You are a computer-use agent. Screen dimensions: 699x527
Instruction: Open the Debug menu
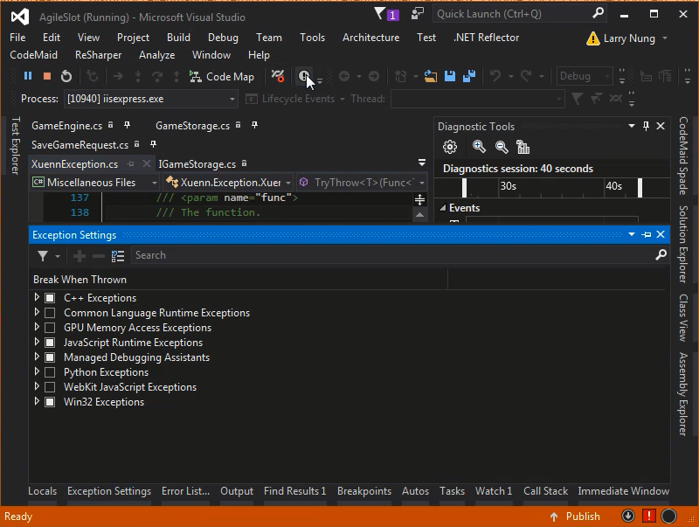pos(223,38)
